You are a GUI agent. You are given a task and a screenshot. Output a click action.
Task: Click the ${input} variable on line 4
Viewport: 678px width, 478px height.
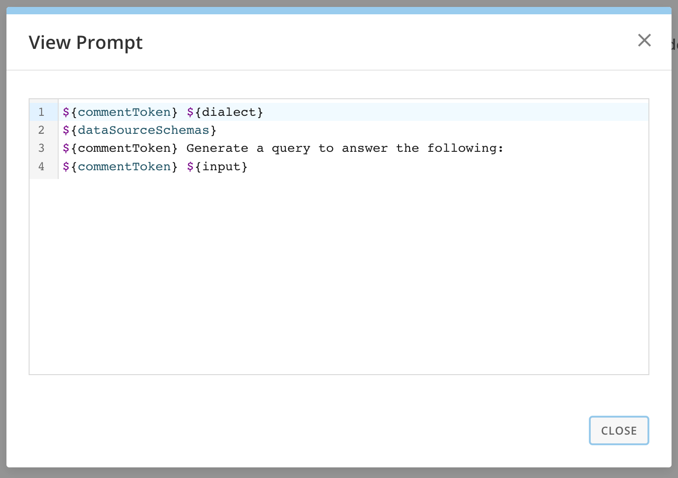[217, 167]
